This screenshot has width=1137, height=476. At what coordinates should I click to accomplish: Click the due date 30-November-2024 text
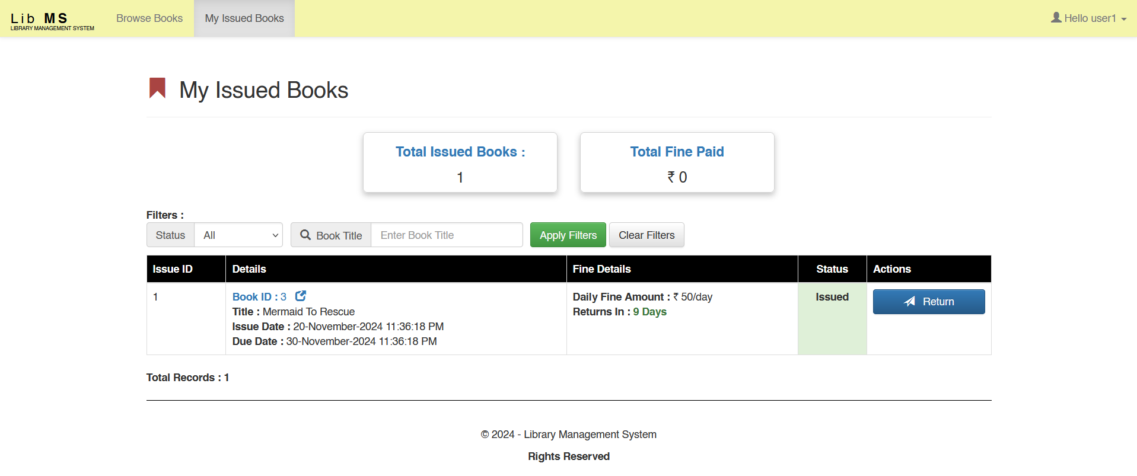tap(362, 341)
